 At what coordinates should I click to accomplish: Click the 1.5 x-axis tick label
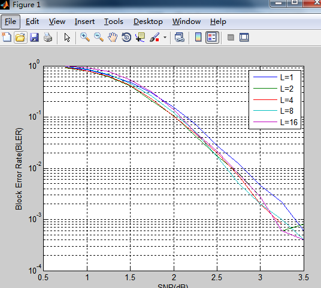tap(130, 278)
